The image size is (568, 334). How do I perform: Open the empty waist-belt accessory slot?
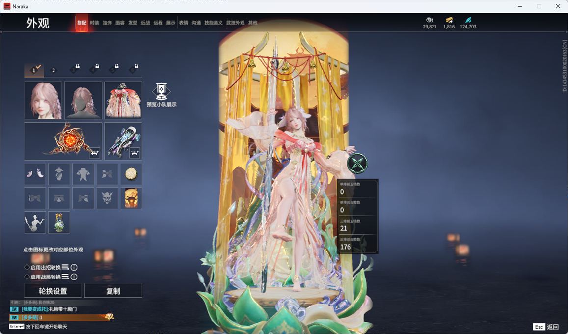tap(59, 198)
